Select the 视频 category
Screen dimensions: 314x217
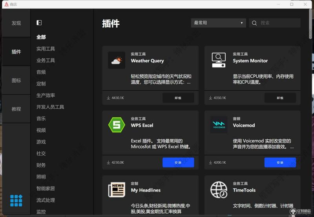(41, 130)
